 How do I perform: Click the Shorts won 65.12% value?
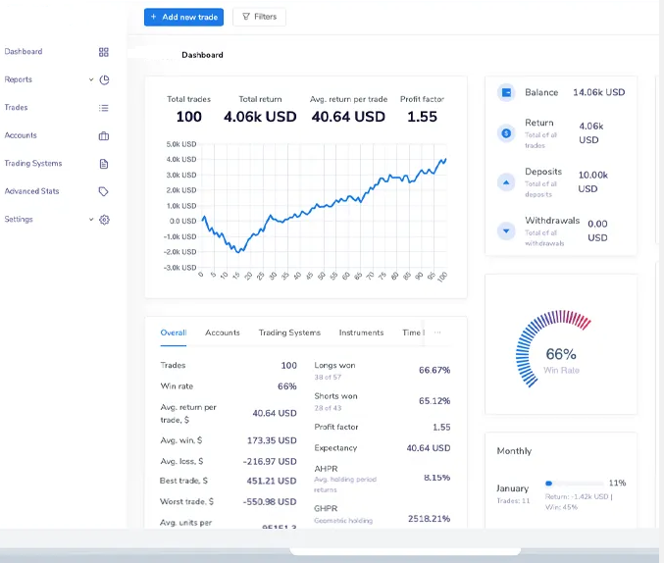[434, 401]
